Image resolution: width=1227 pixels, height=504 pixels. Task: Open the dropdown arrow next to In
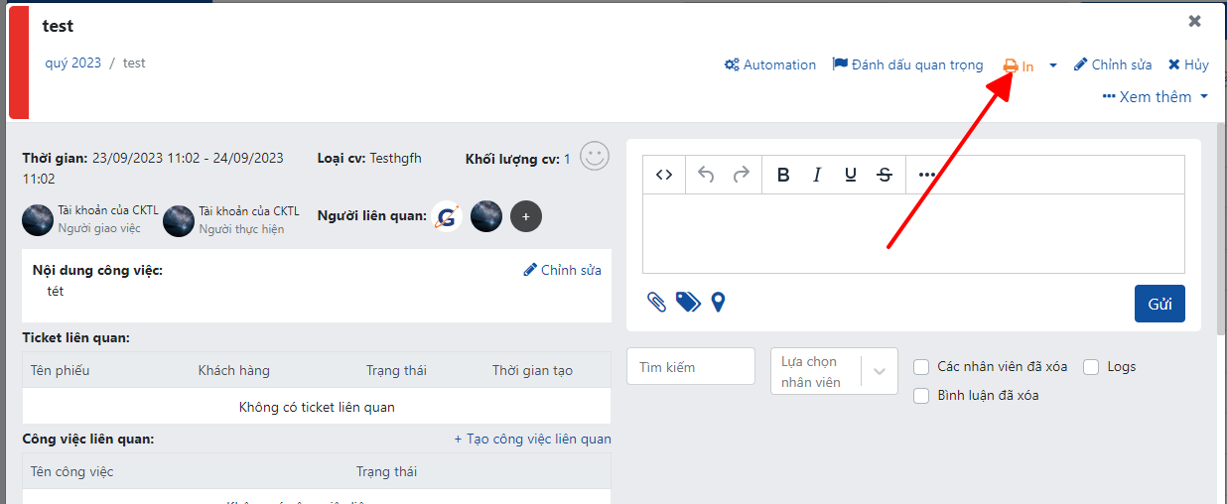tap(1053, 65)
